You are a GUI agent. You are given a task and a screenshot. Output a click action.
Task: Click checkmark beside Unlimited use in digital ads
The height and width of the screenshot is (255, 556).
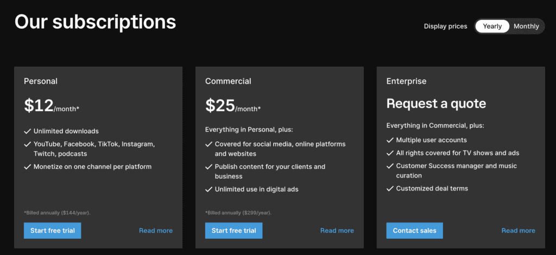[208, 189]
